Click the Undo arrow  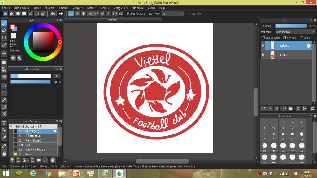[53, 14]
